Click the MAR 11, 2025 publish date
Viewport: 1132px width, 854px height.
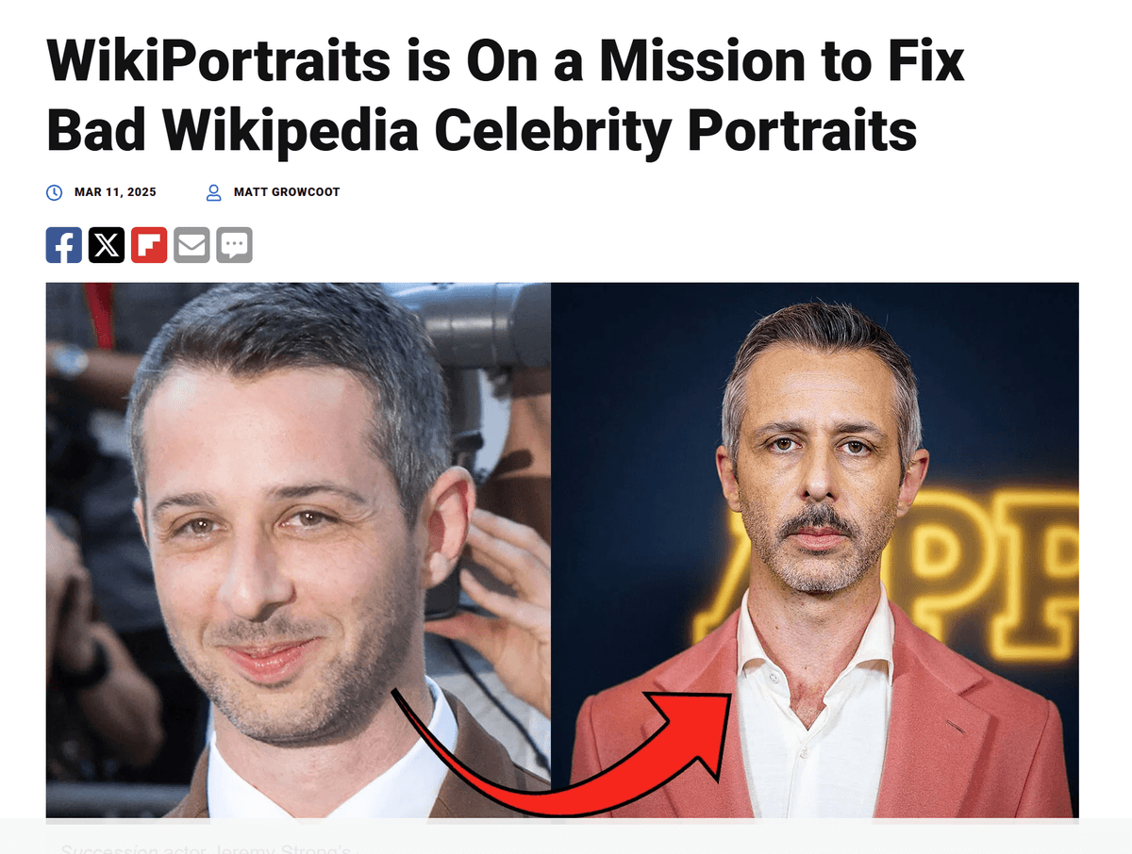click(x=115, y=192)
